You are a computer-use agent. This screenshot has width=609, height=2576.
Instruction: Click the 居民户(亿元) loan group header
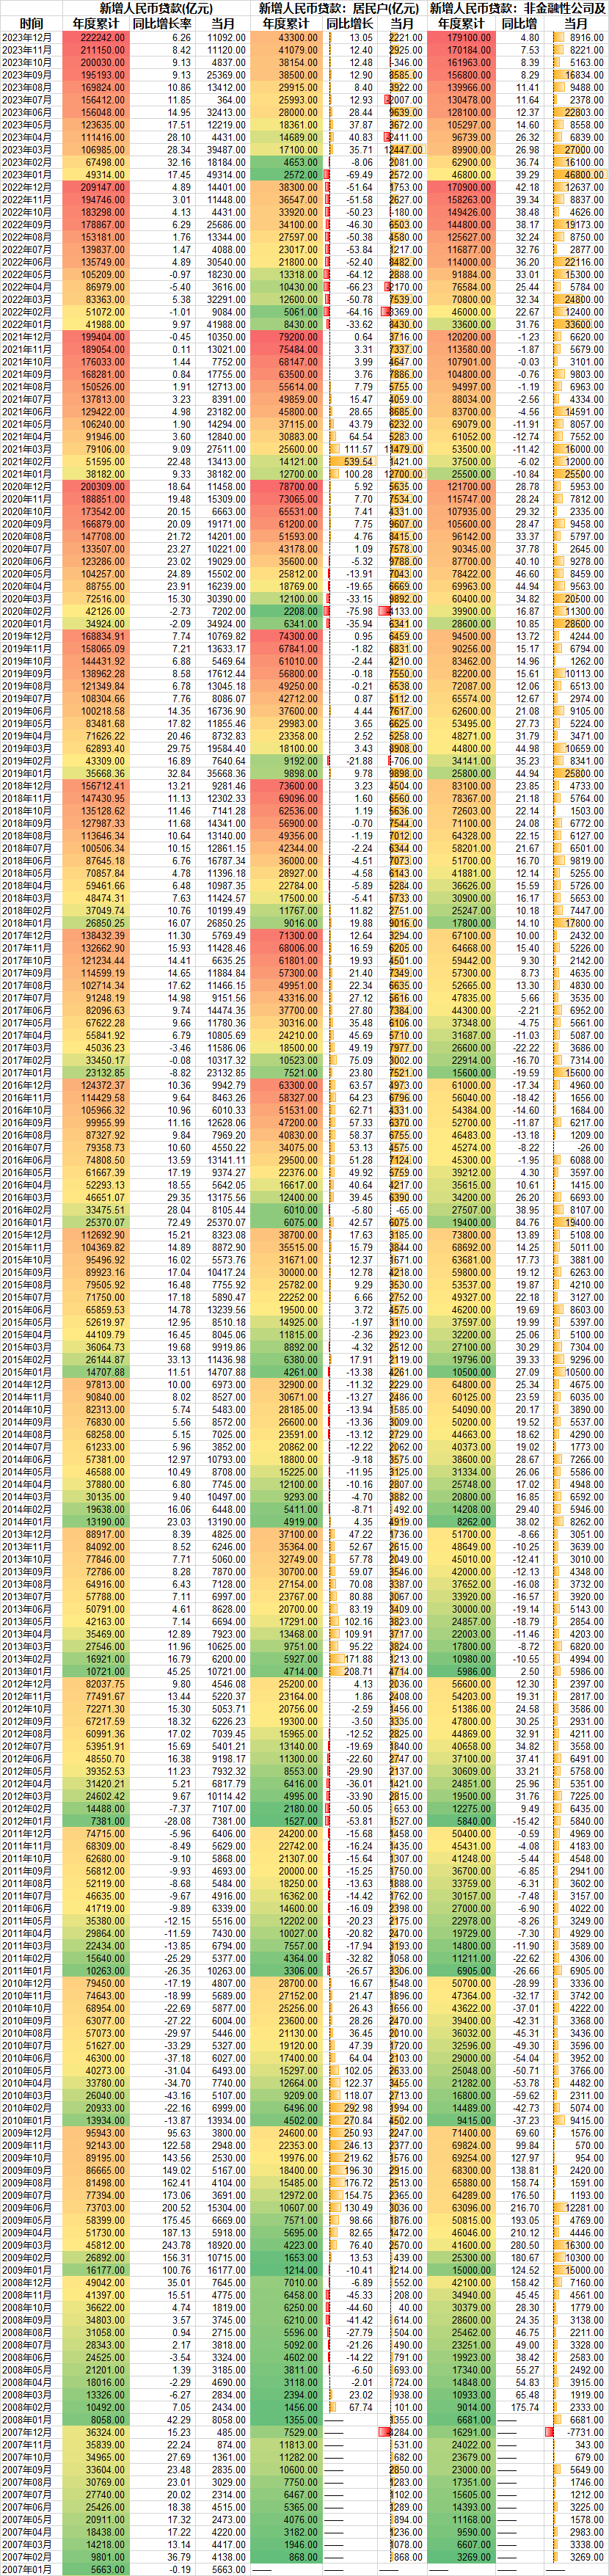pyautogui.click(x=339, y=8)
